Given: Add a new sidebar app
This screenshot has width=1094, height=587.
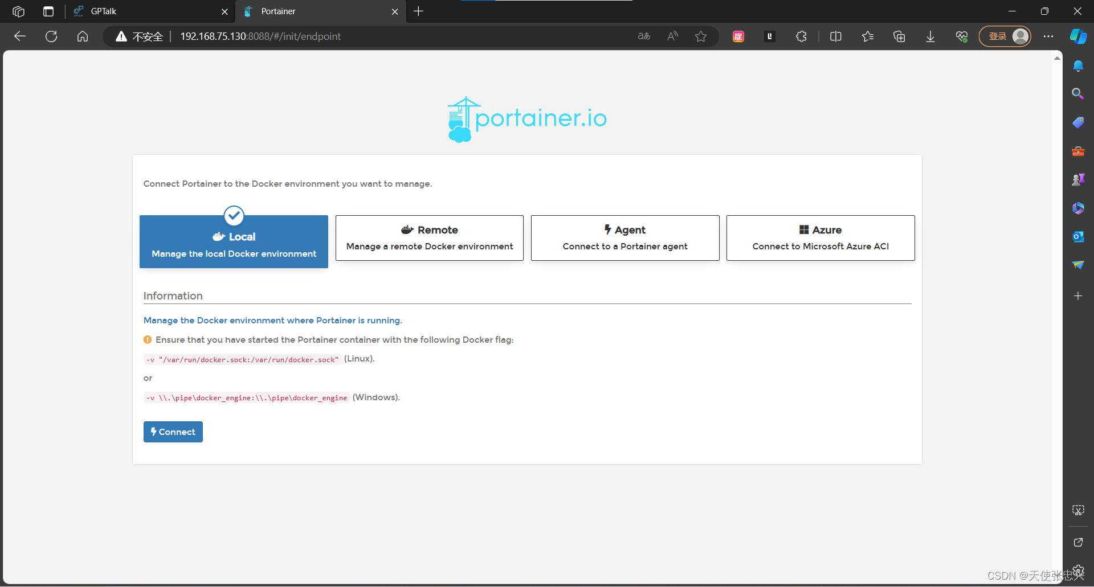Looking at the screenshot, I should (x=1078, y=296).
